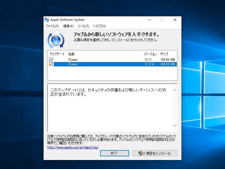225x169 pixels.
Task: Open the ツール(T) menu
Action: pos(83,26)
